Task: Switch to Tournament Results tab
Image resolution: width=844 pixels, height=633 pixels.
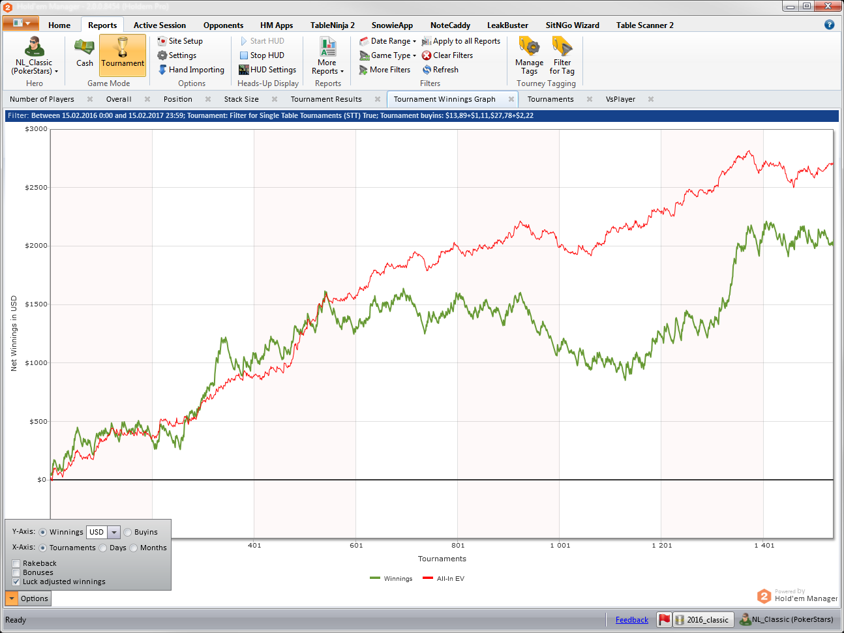Action: coord(326,99)
